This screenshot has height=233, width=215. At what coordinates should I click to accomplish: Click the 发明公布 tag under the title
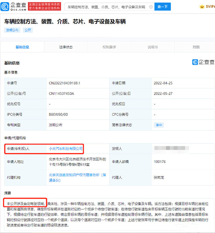pyautogui.click(x=12, y=30)
